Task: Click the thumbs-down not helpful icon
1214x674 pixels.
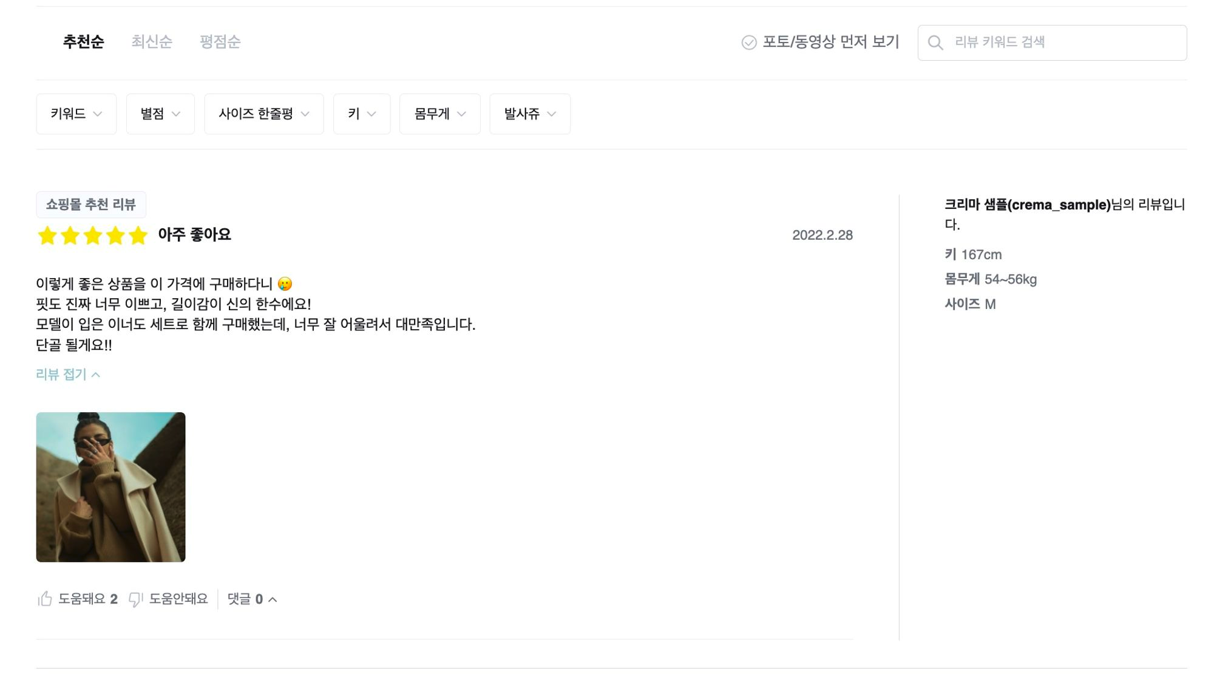Action: [x=135, y=599]
